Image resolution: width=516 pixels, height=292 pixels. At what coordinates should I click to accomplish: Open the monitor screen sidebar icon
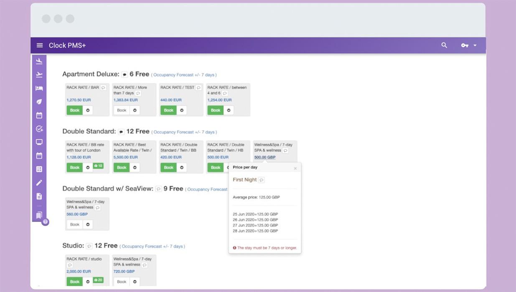[x=39, y=142]
